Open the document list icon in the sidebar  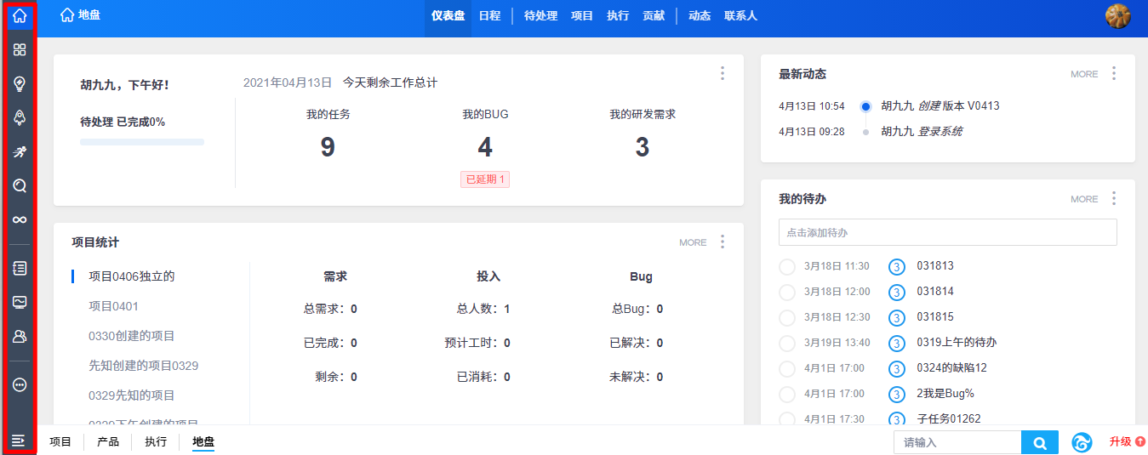[x=20, y=268]
